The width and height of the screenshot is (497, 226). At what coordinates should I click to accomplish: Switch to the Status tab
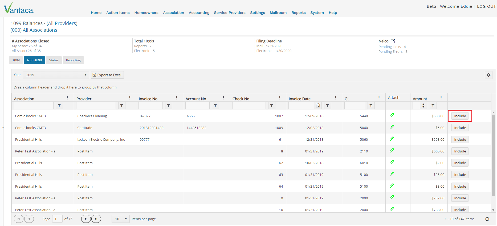click(54, 60)
